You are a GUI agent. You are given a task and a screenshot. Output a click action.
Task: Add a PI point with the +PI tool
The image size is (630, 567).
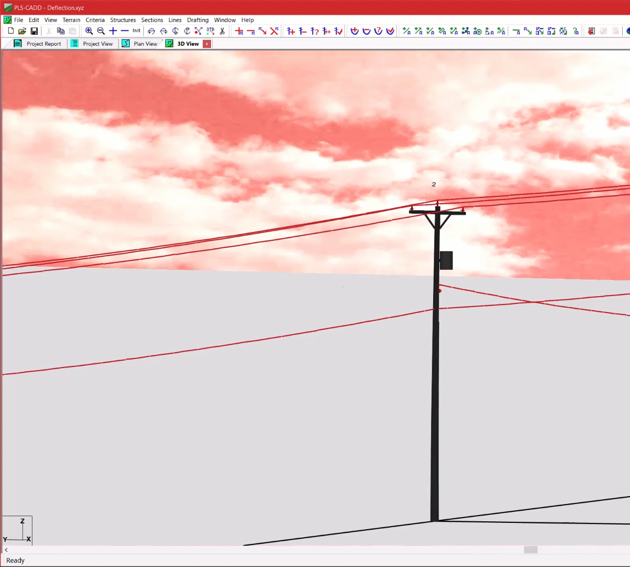click(239, 31)
